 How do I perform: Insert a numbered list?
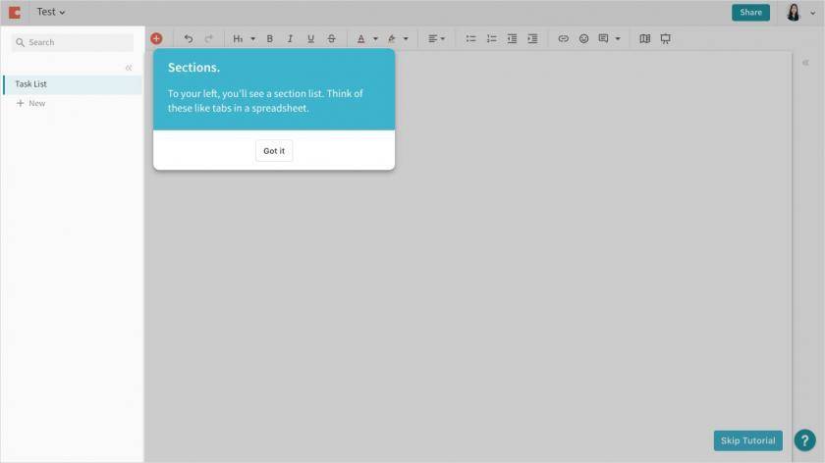point(491,38)
